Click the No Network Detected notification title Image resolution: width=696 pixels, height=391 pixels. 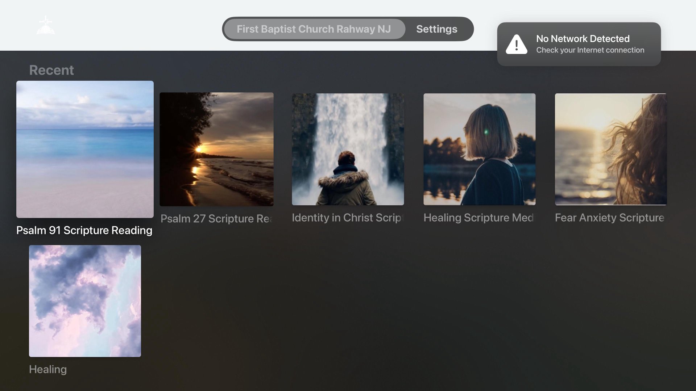click(x=583, y=39)
